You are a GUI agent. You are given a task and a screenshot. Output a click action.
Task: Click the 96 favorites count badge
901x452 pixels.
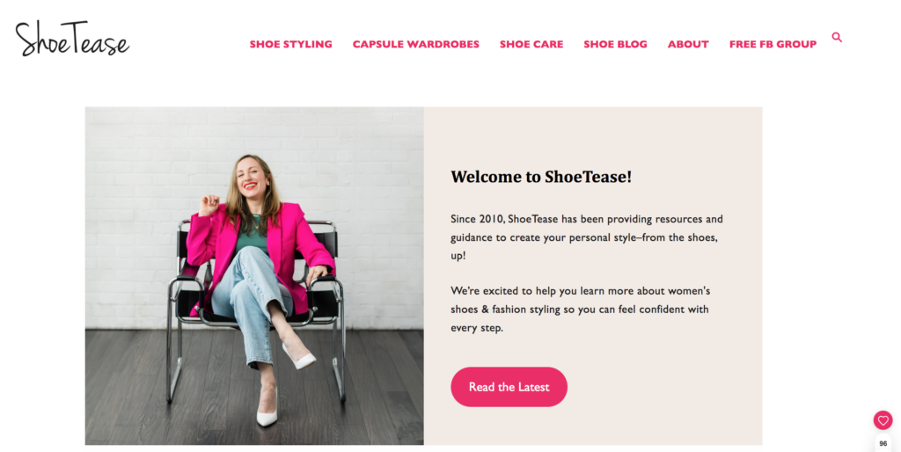pos(883,444)
